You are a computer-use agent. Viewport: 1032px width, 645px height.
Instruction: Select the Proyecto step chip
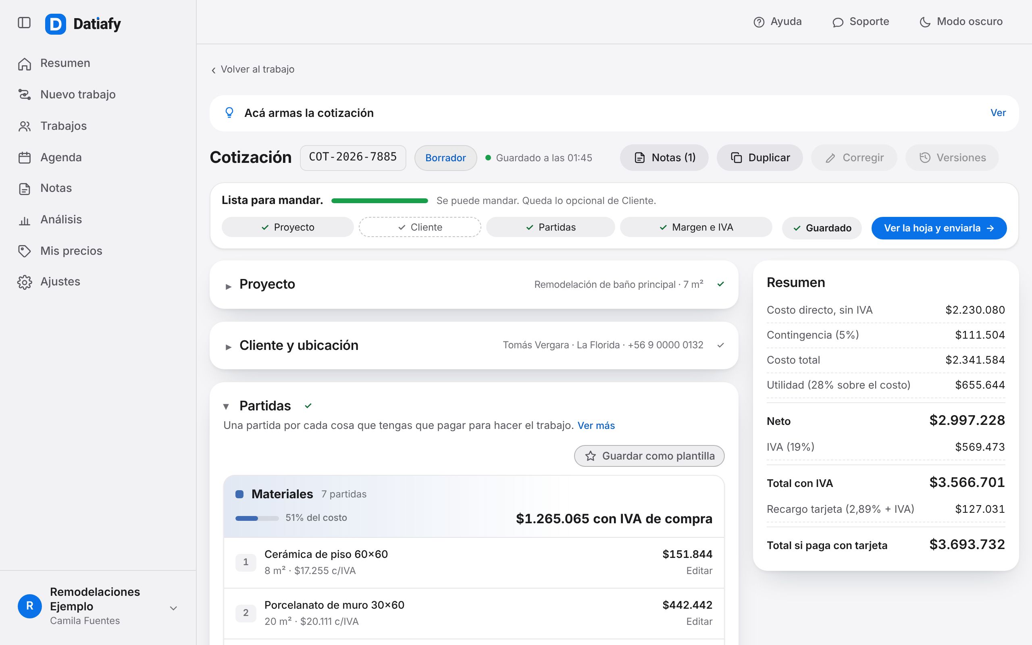tap(287, 227)
